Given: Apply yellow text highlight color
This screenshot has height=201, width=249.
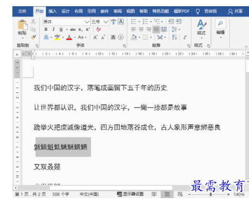Looking at the screenshot, I should click(57, 37).
